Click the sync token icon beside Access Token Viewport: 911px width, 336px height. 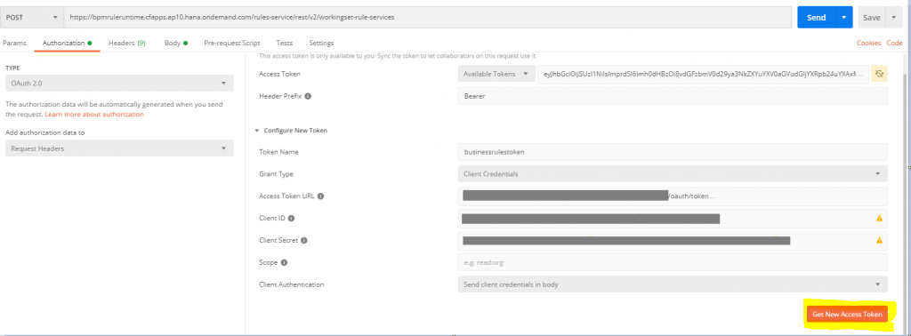879,74
